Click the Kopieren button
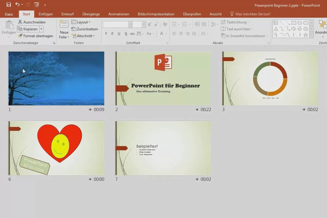 28,29
